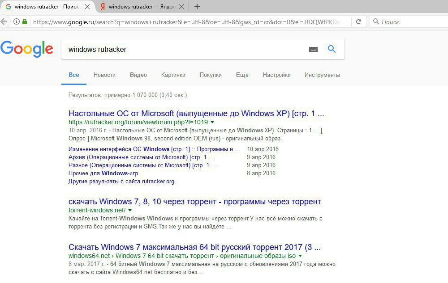Open 'Изменение интерфейса ОС Windows' sitelink
The height and width of the screenshot is (283, 448).
[x=154, y=149]
